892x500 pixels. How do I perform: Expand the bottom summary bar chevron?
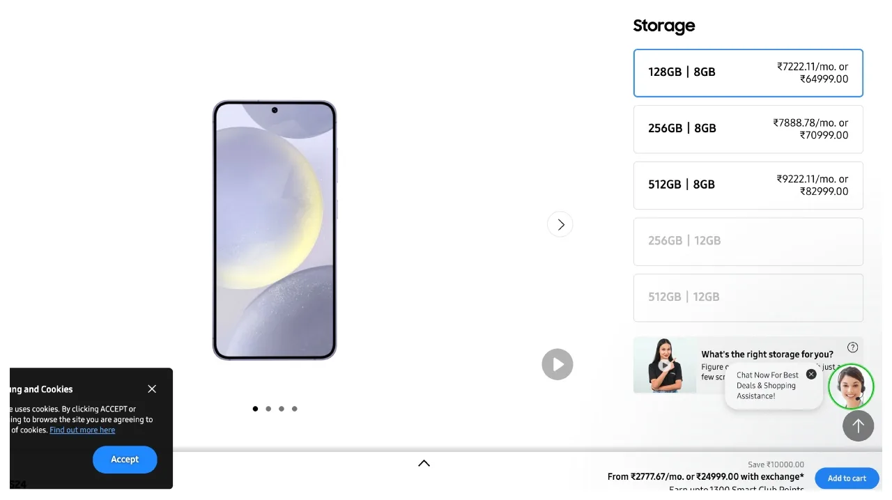pos(424,463)
